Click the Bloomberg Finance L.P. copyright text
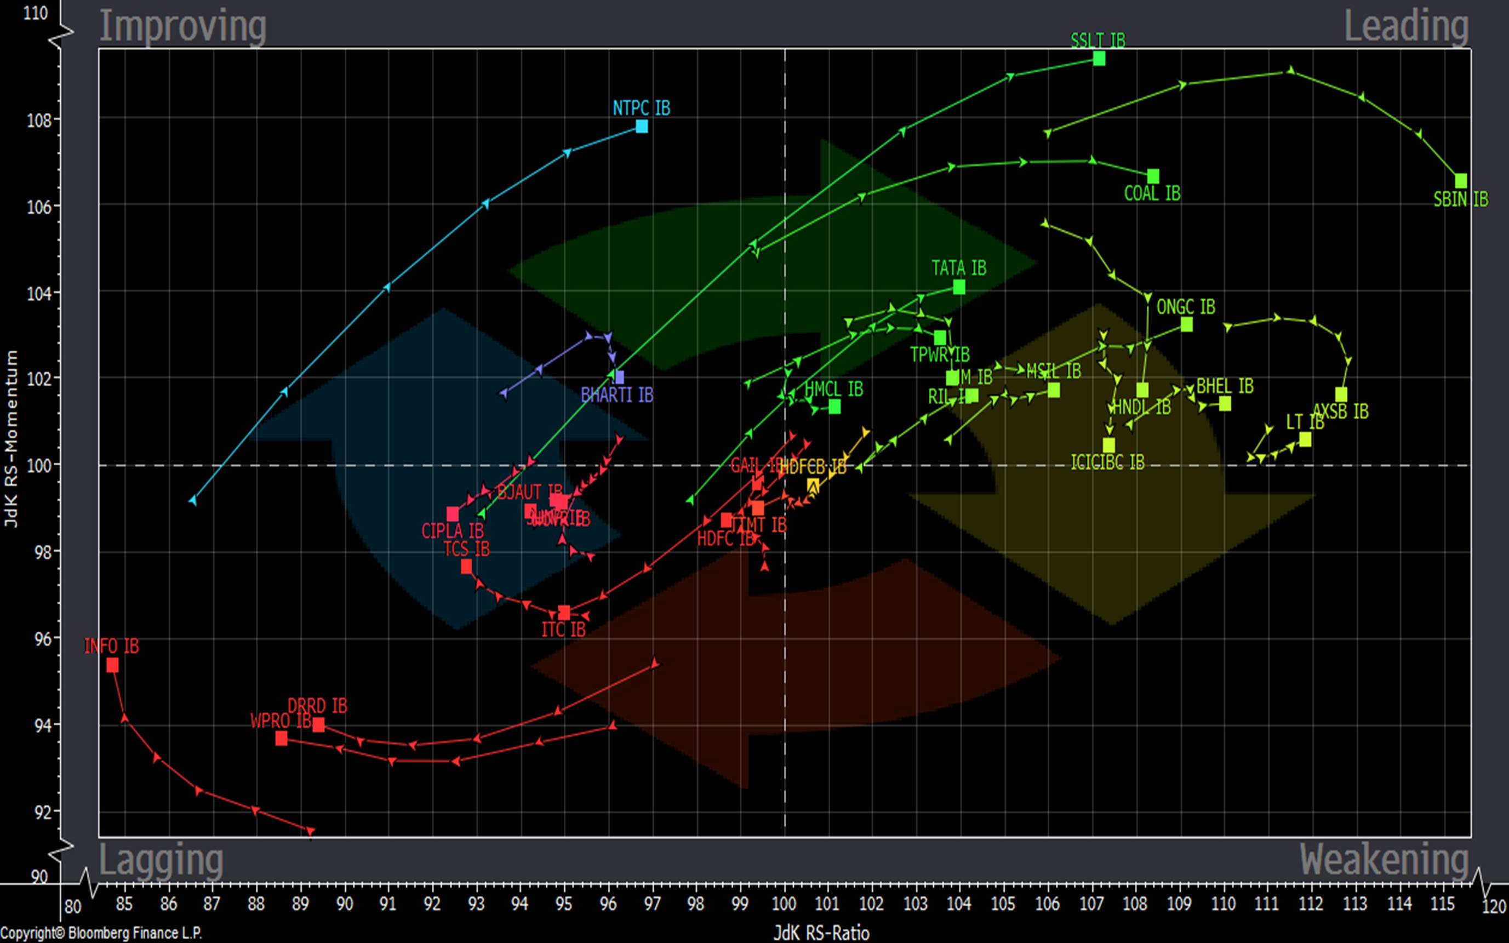Screen dimensions: 1509x943 tap(101, 933)
